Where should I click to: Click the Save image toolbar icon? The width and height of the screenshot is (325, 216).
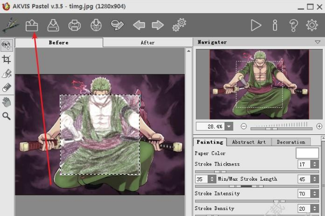click(x=53, y=25)
